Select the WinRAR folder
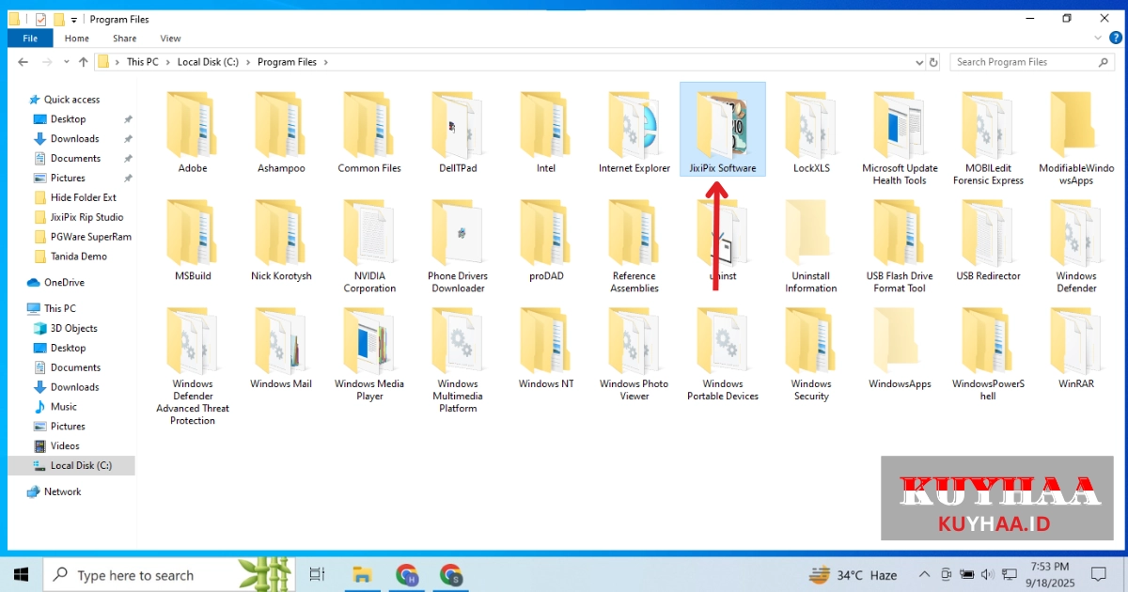 [1076, 347]
